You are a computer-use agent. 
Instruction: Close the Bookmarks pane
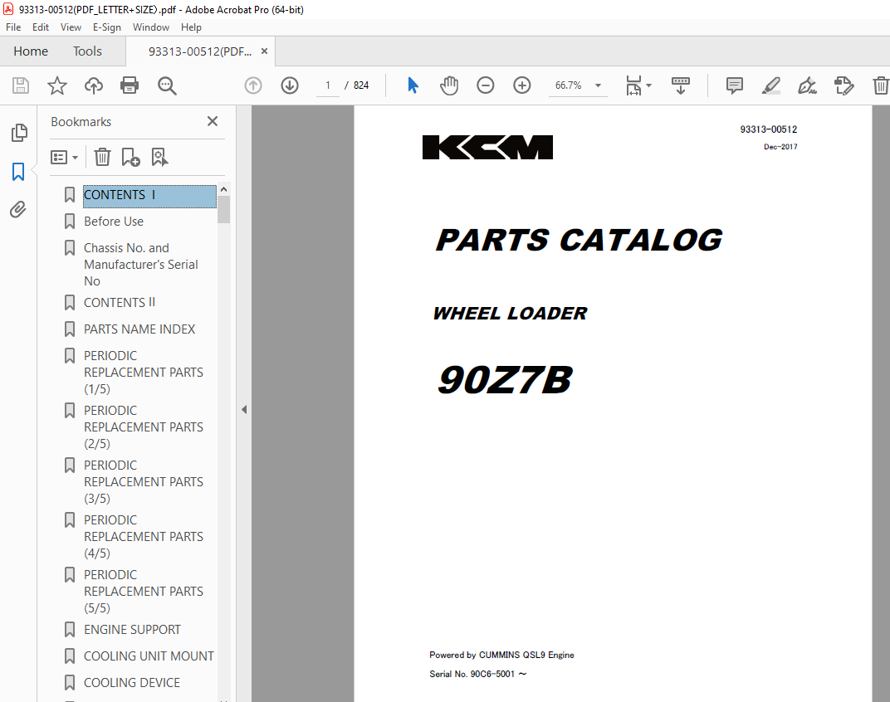[x=213, y=121]
